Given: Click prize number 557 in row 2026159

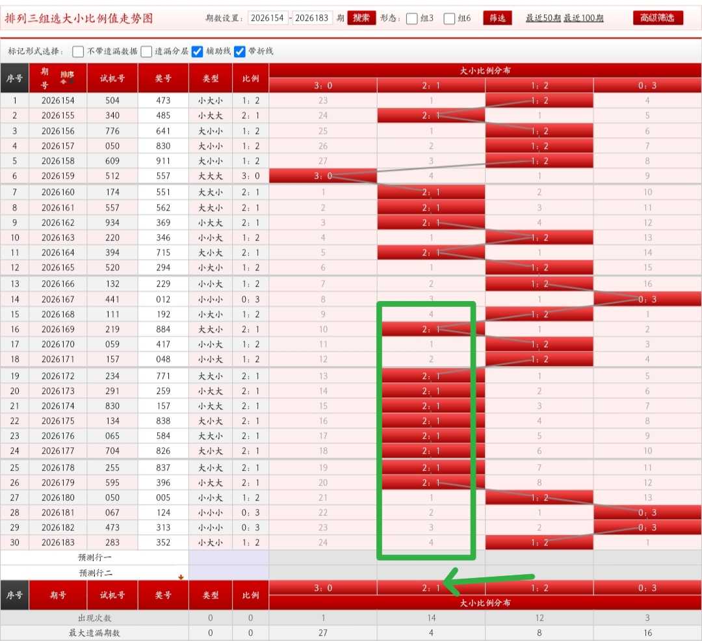Looking at the screenshot, I should click(x=163, y=176).
